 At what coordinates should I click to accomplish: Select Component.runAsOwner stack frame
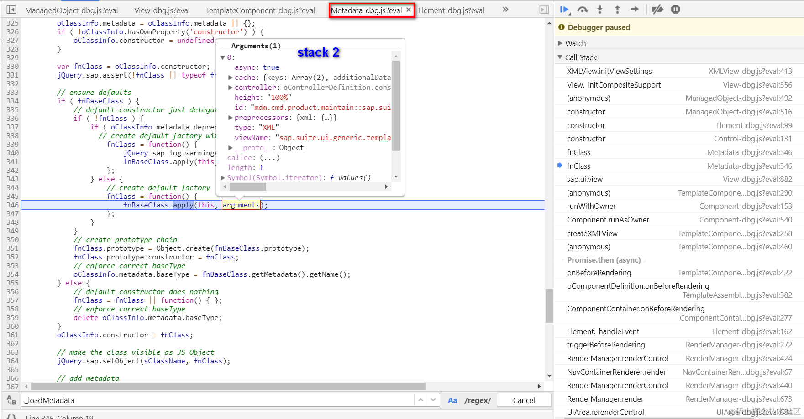click(x=679, y=220)
